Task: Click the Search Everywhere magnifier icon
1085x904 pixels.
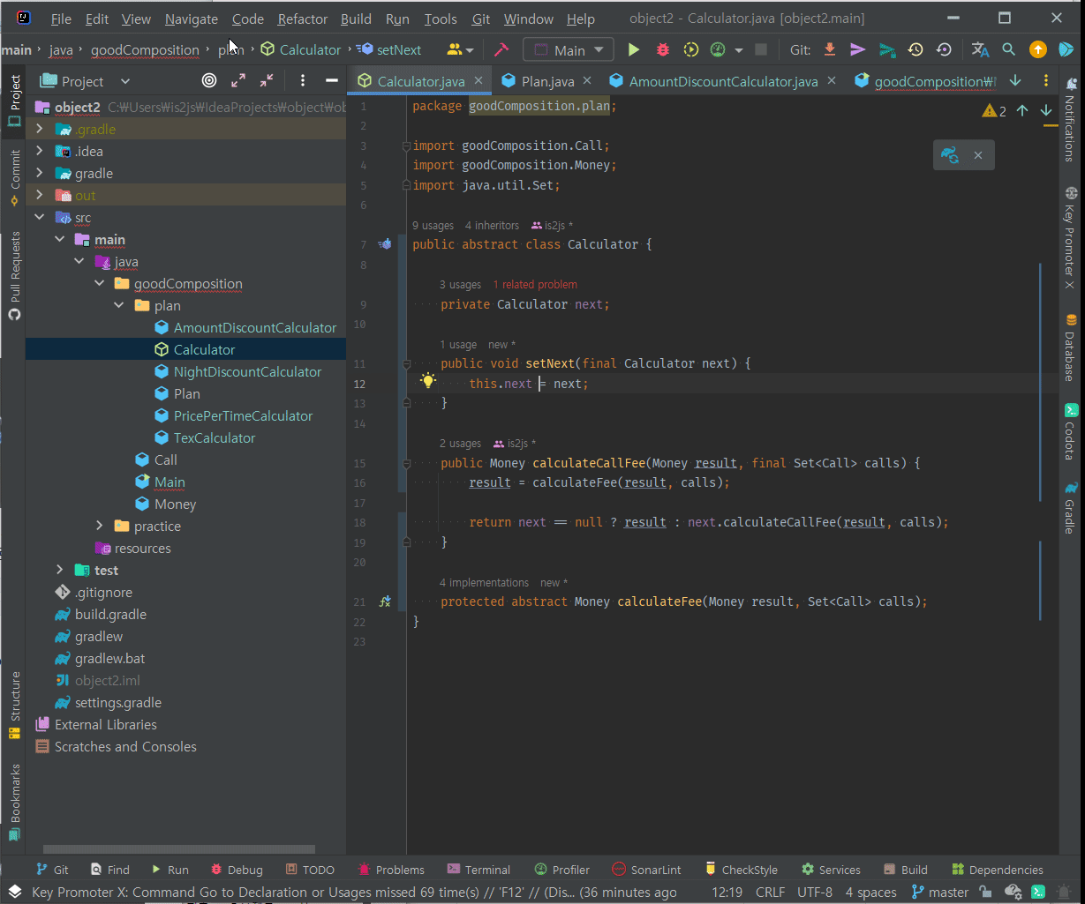Action: (1008, 50)
